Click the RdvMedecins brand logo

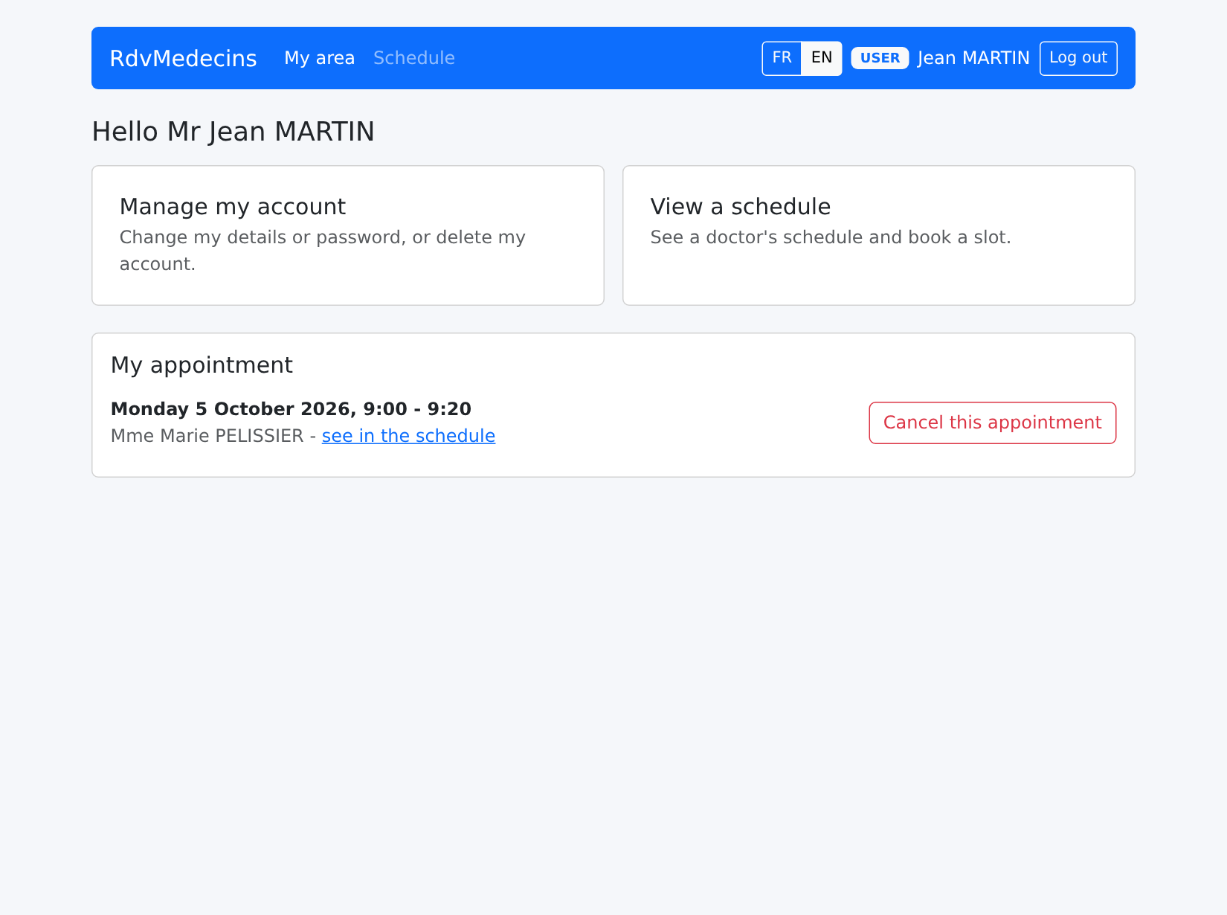click(183, 58)
